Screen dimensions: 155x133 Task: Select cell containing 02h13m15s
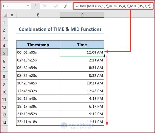38,60
